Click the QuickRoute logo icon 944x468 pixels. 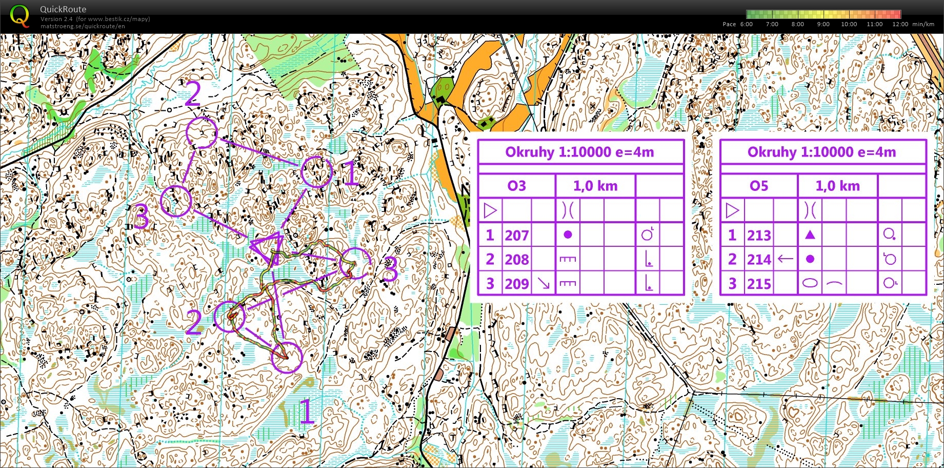pos(19,16)
